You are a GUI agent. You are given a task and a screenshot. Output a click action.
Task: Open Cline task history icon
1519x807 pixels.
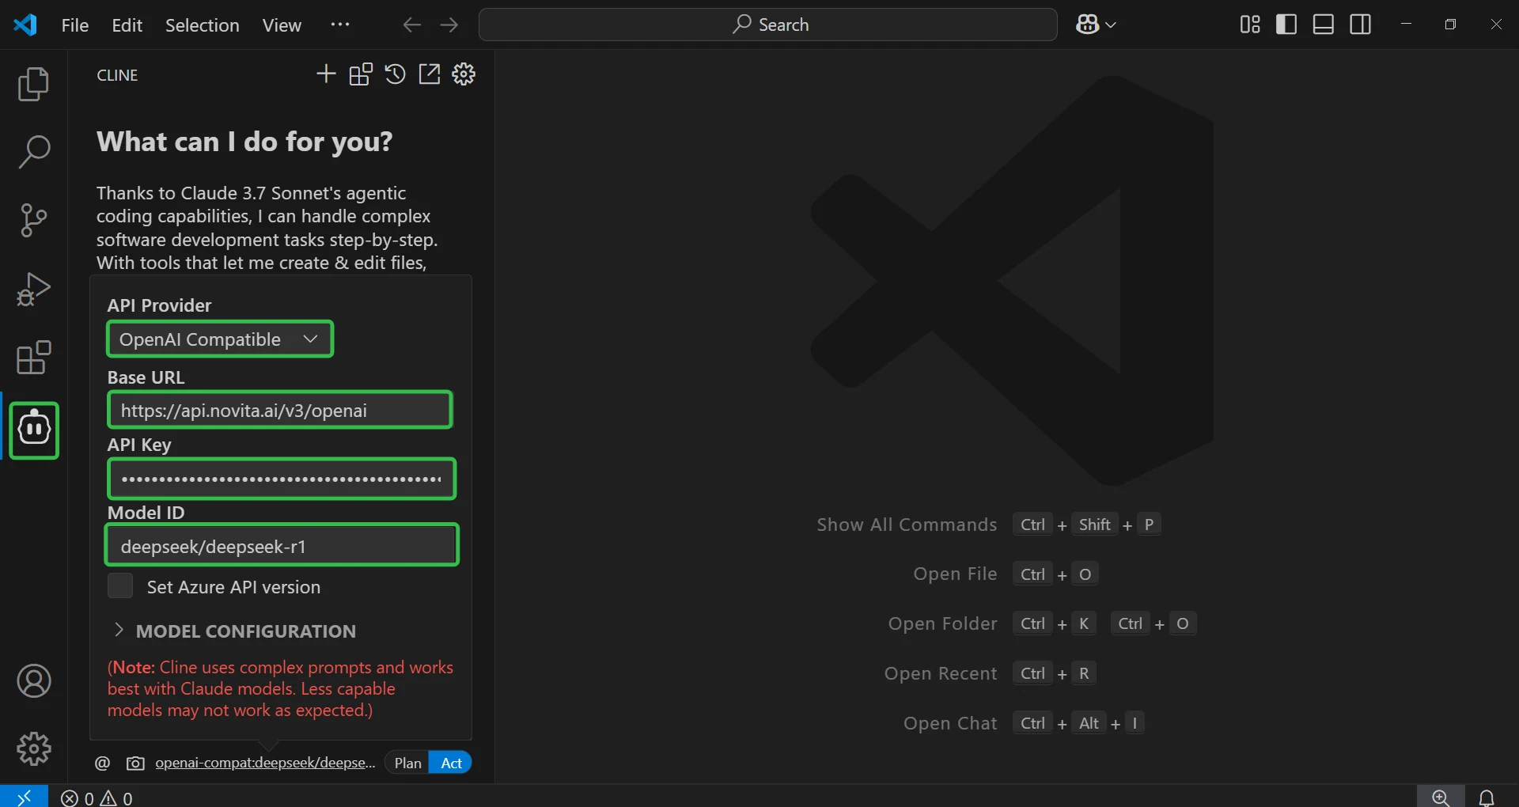(395, 74)
